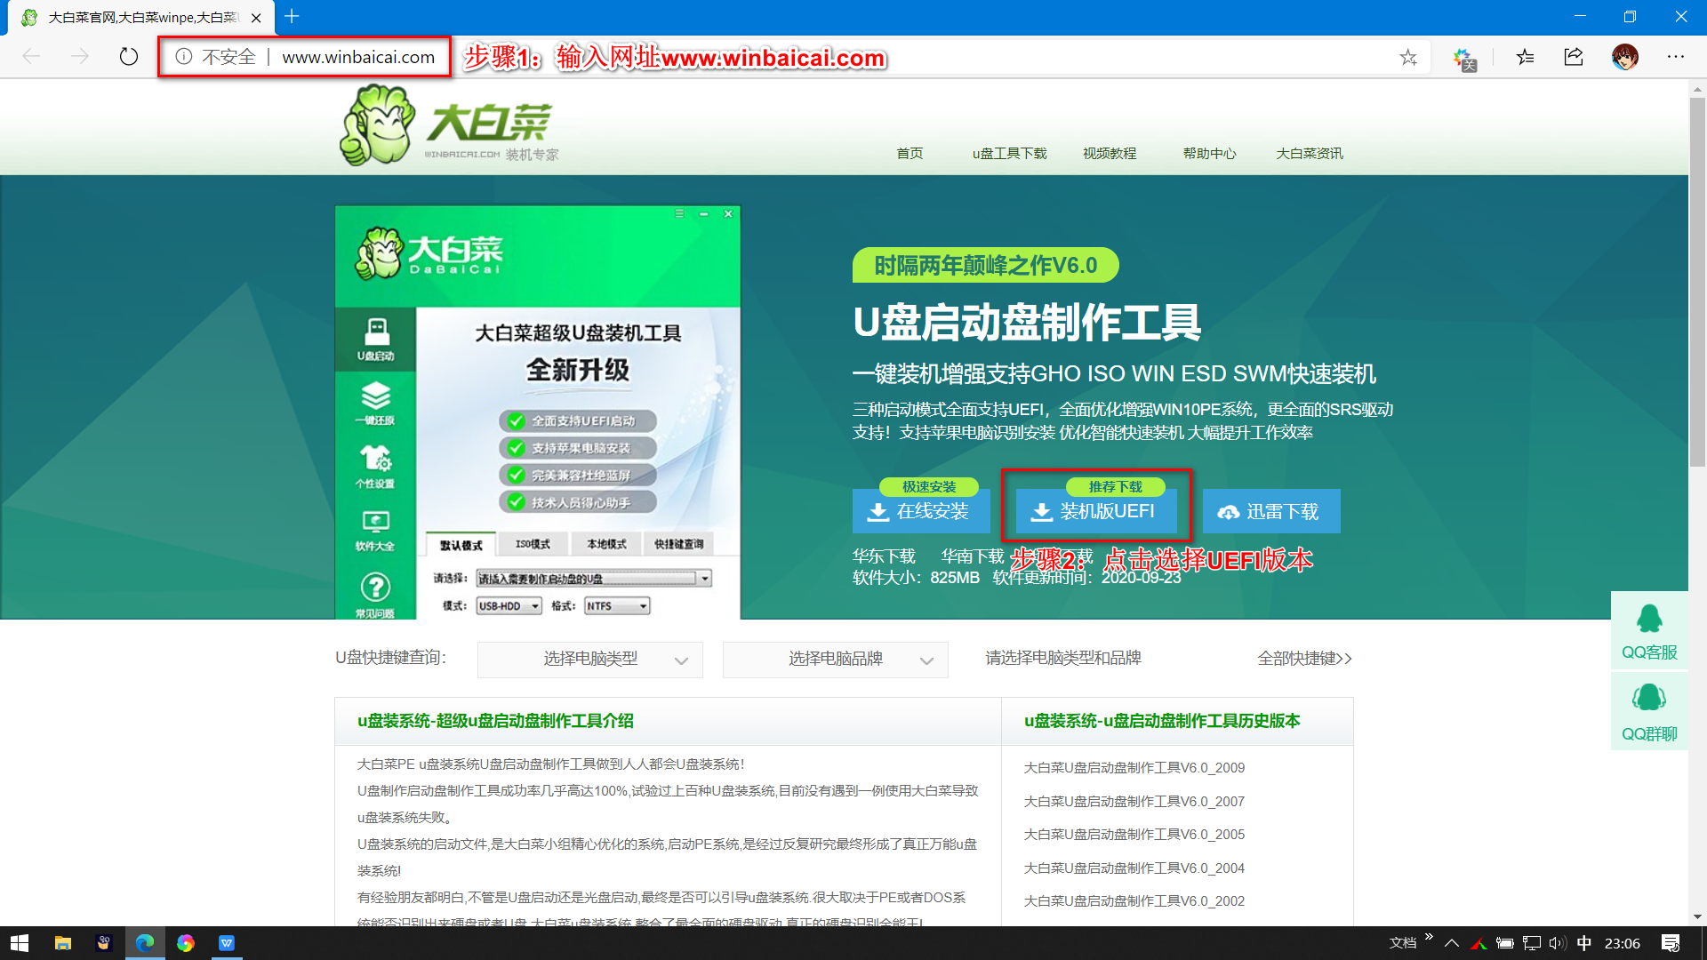The image size is (1707, 960).
Task: Click 华东下载 link
Action: tap(884, 556)
